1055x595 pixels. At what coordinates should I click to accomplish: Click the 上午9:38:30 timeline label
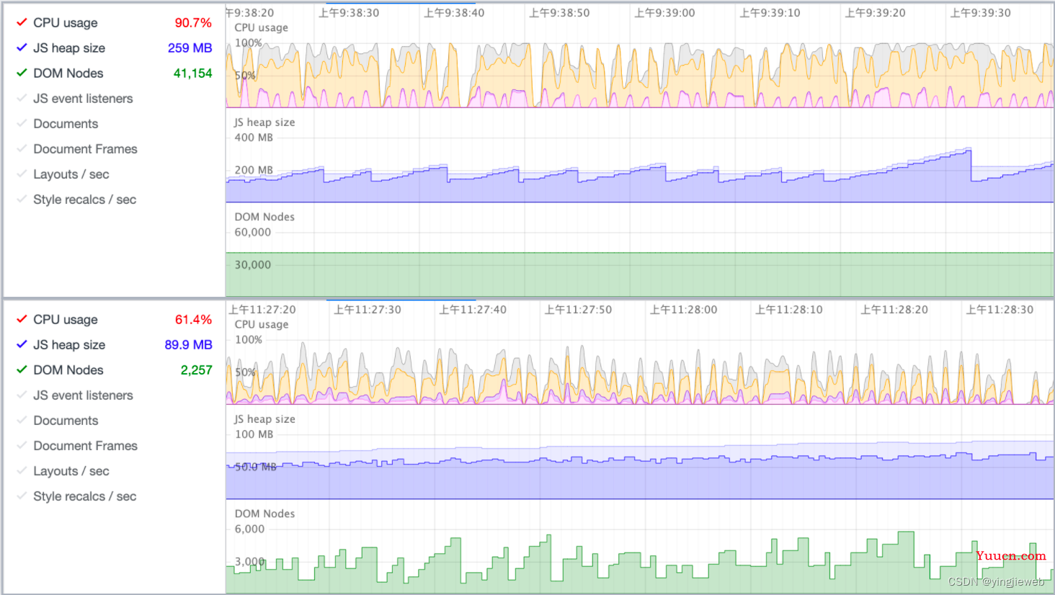point(349,13)
